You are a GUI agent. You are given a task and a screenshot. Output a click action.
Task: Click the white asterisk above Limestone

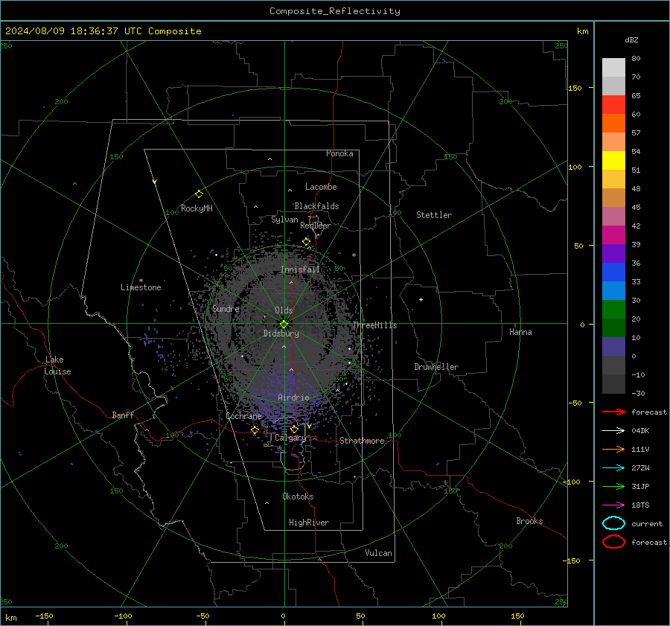(x=141, y=281)
